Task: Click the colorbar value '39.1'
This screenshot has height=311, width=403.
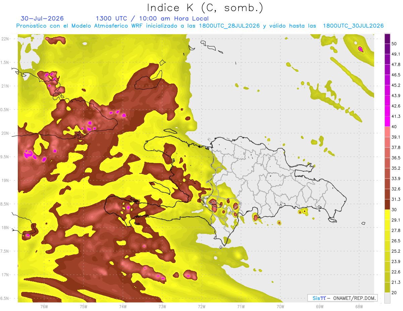Action: click(x=396, y=137)
